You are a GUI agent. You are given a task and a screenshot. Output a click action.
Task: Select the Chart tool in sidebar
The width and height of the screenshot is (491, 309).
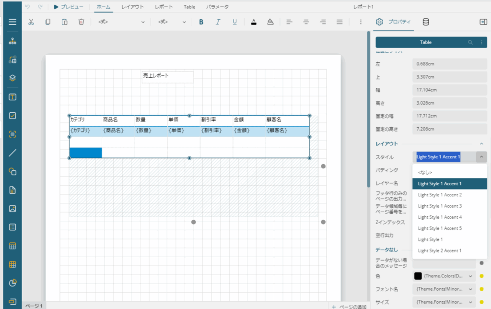coord(13,283)
